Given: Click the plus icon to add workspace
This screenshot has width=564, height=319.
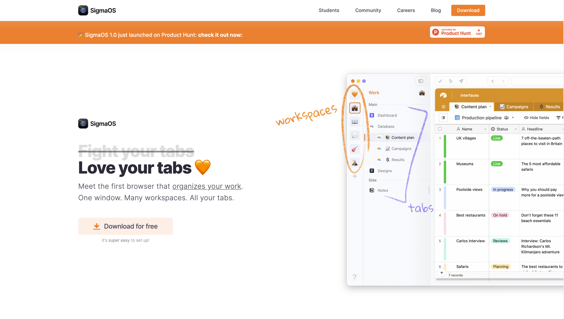Looking at the screenshot, I should (355, 176).
